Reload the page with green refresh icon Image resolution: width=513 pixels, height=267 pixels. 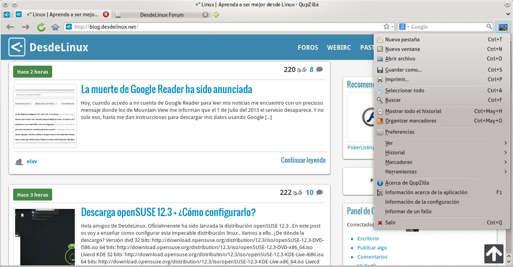click(x=41, y=27)
